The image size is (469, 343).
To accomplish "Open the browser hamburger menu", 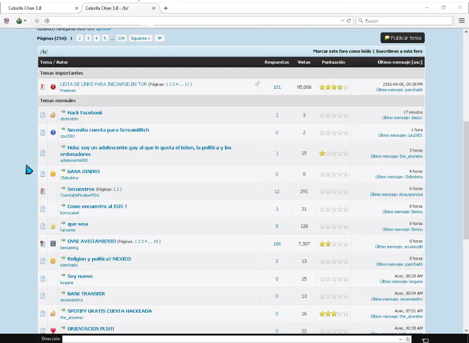I will (462, 21).
